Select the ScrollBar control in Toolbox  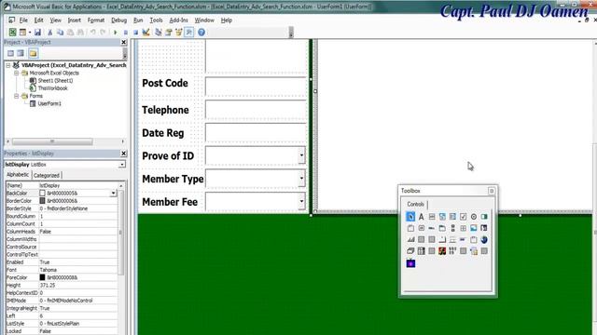pyautogui.click(x=452, y=228)
